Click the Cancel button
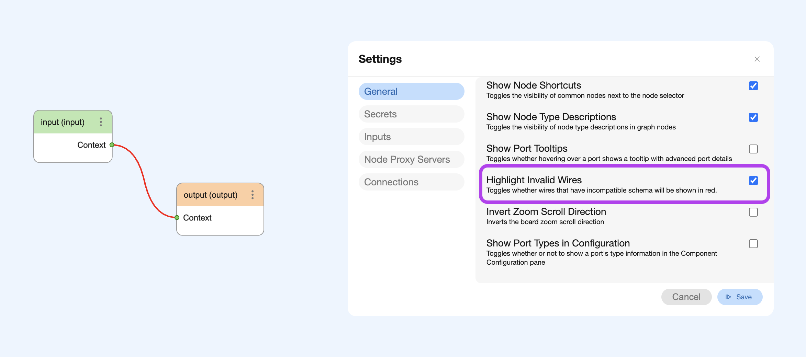Image resolution: width=806 pixels, height=357 pixels. click(686, 297)
